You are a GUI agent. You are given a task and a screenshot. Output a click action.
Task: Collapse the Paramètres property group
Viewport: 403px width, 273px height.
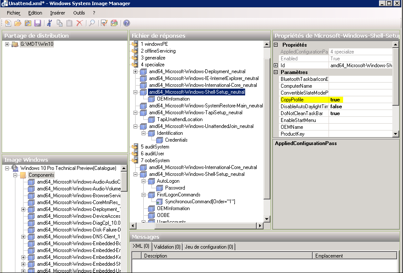click(x=276, y=72)
